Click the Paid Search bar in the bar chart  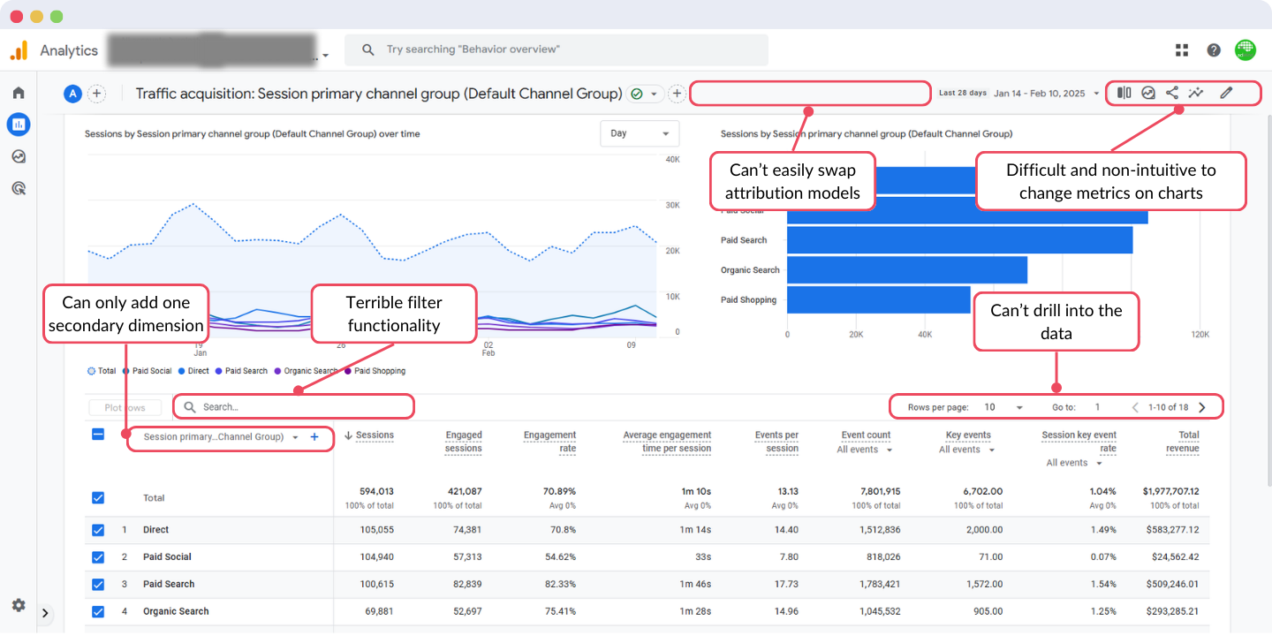pyautogui.click(x=959, y=240)
